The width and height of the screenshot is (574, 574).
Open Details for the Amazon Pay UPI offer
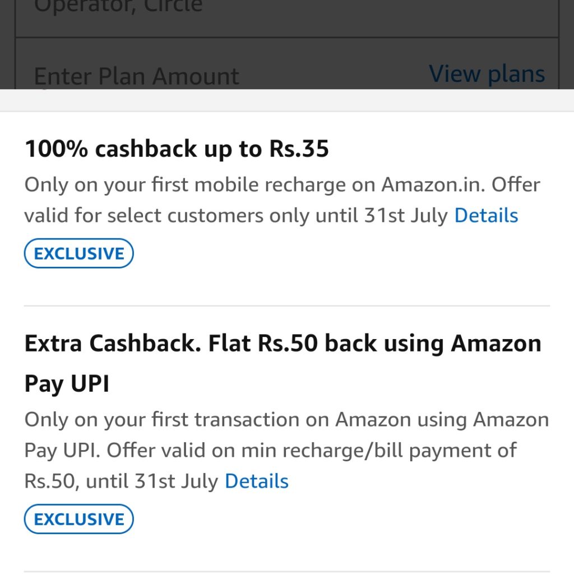coord(257,481)
